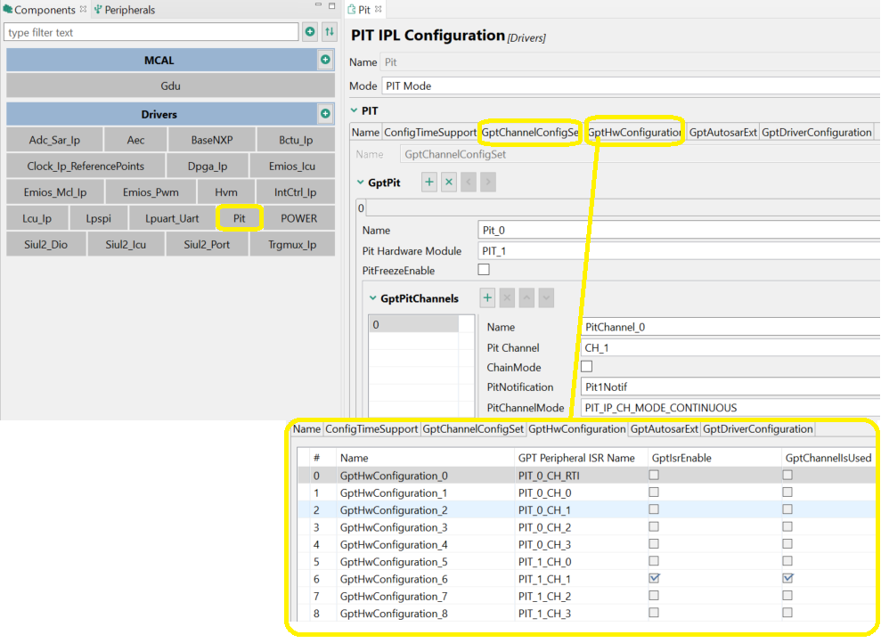This screenshot has height=643, width=881.
Task: Open the Trgmux_Ip driver
Action: click(292, 244)
